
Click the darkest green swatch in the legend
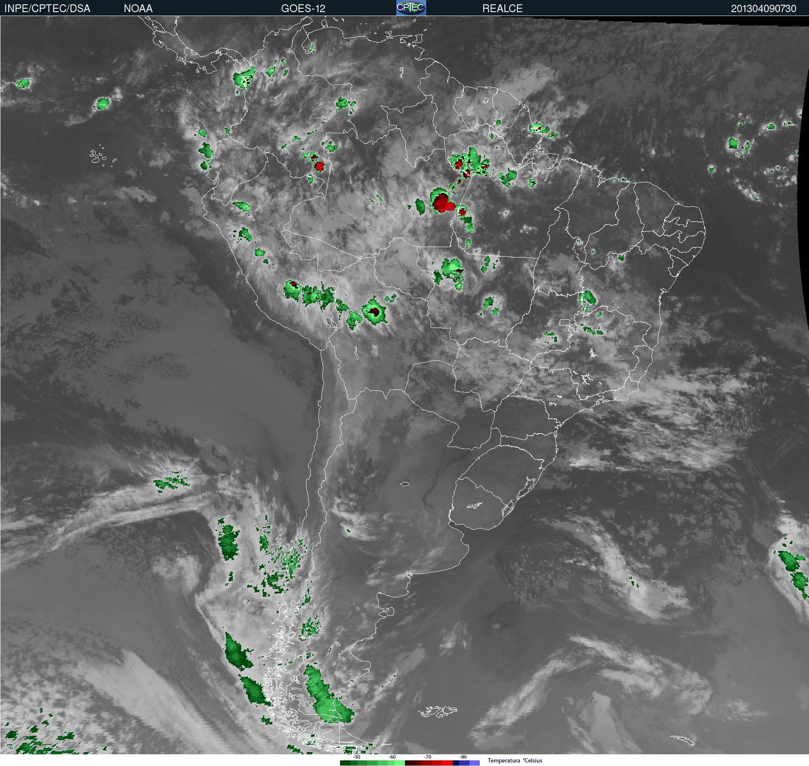[345, 763]
